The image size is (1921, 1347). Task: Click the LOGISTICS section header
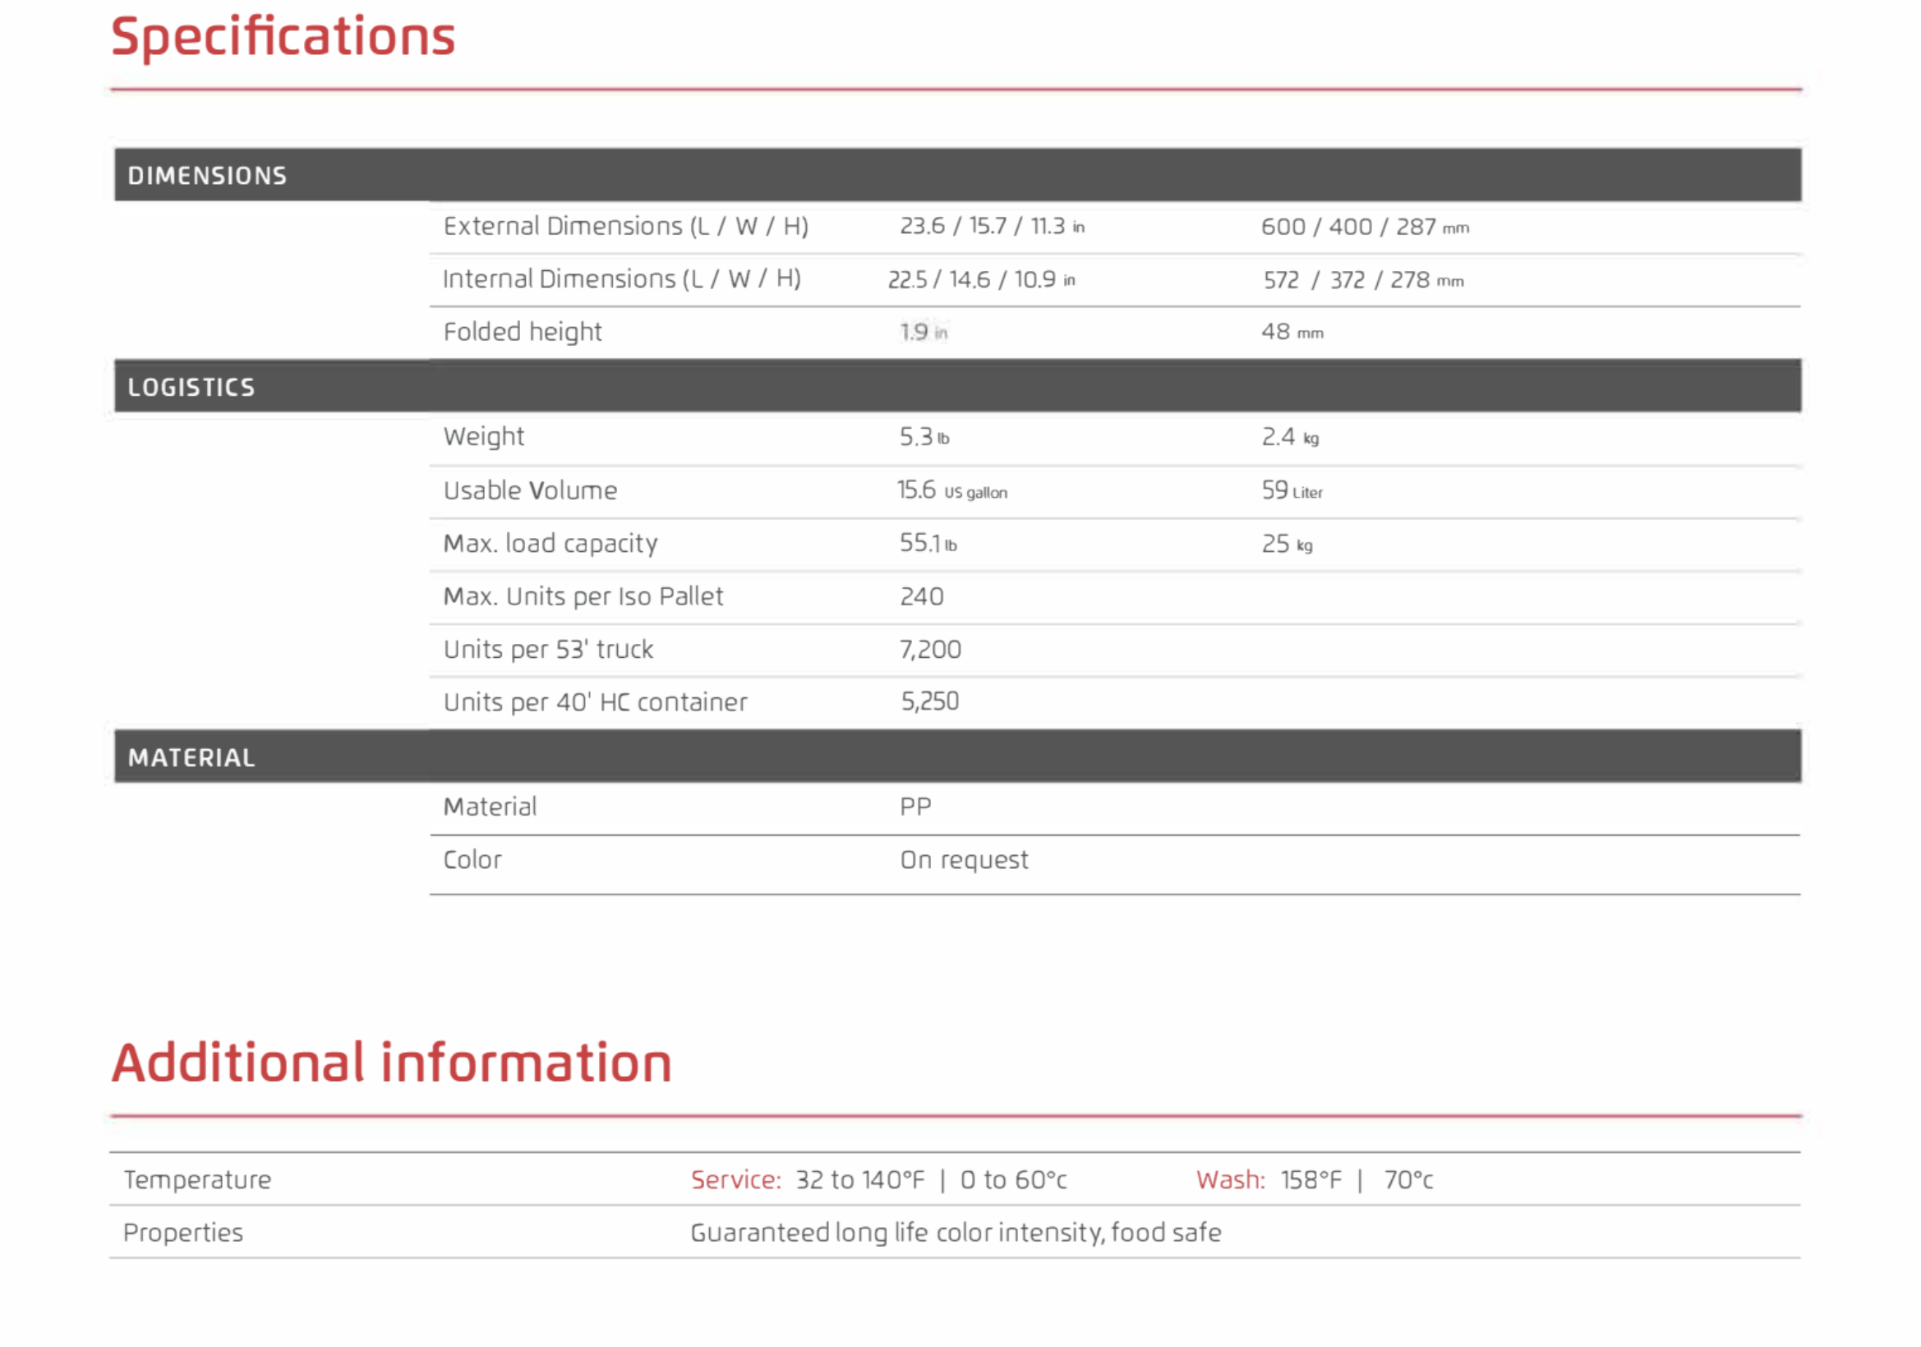point(957,386)
